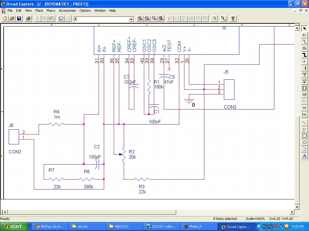Click the Undo toolbar icon
This screenshot has height=231, width=309.
click(x=61, y=19)
